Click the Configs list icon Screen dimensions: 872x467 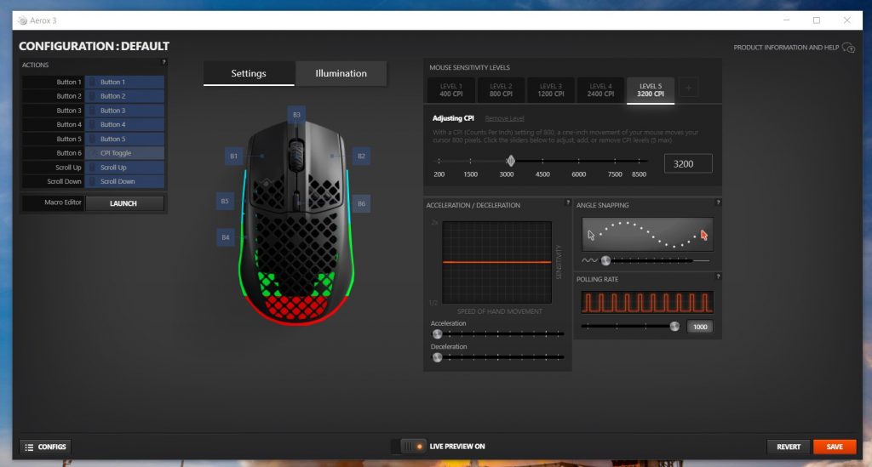29,447
